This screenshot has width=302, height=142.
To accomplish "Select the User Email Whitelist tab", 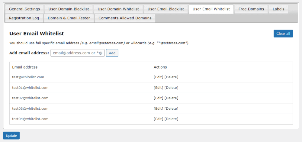I will coord(211,9).
